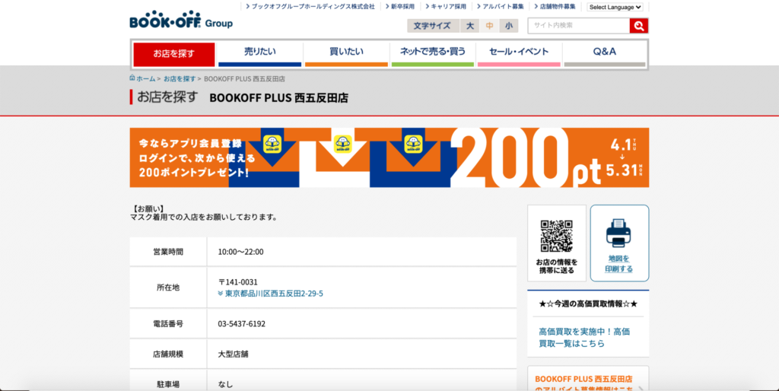Click page title BOOKOFF PLUS 西五反田店
The width and height of the screenshot is (779, 391).
pos(278,98)
